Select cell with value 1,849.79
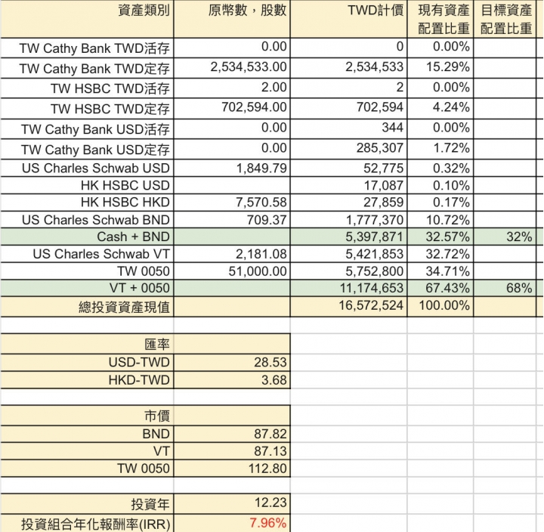Screen dimensions: 544x532 pyautogui.click(x=232, y=168)
